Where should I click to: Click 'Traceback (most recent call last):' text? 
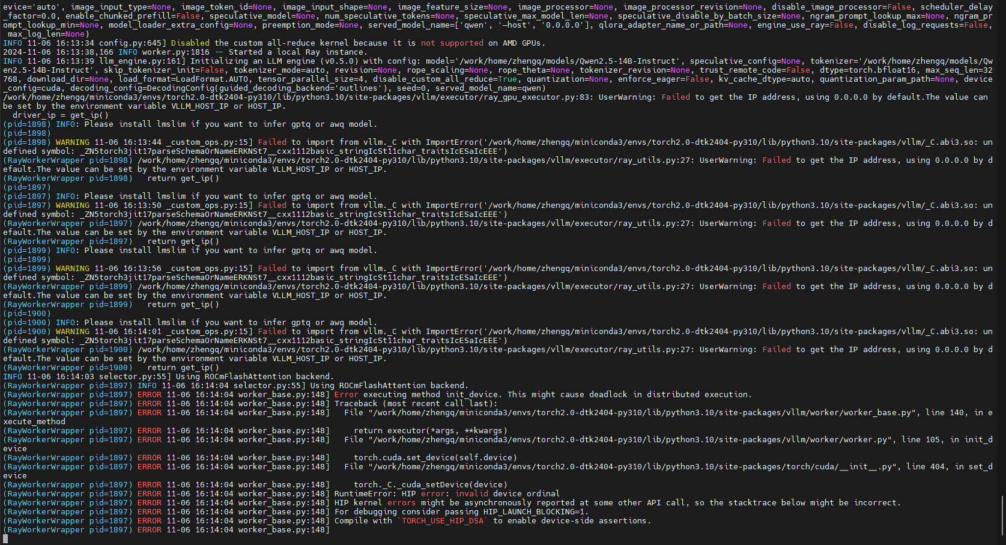click(x=416, y=404)
